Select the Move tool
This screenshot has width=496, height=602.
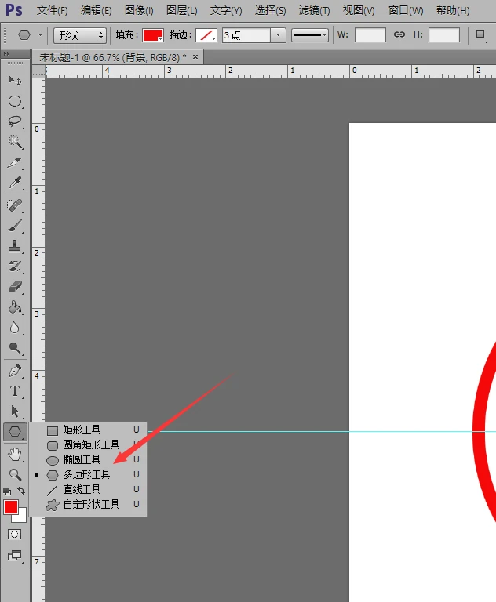15,81
